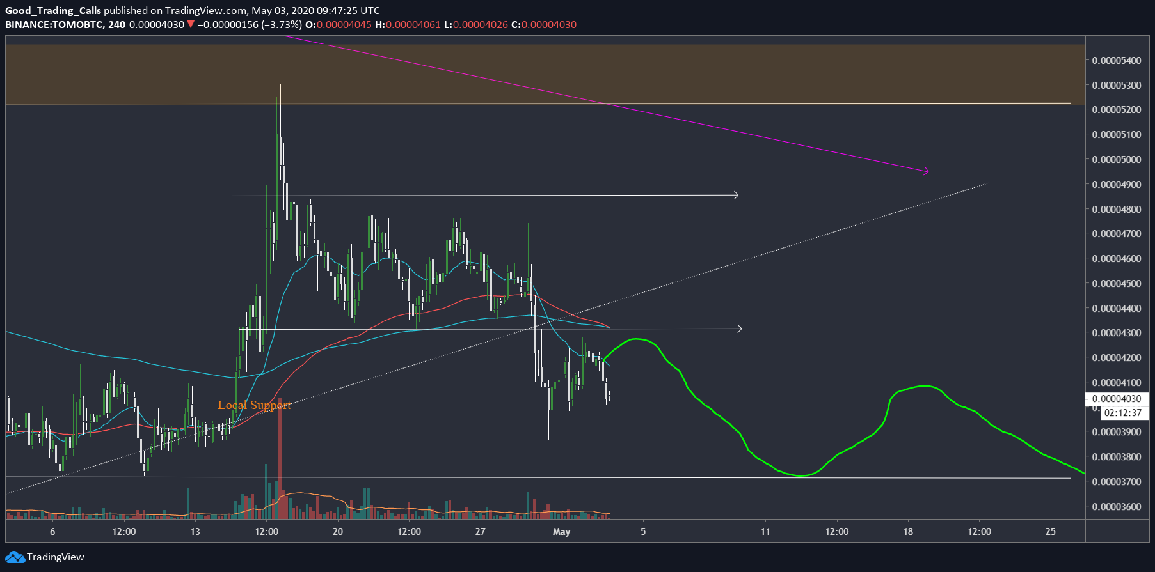
Task: Click the 20 date label on time axis
Action: pyautogui.click(x=338, y=532)
